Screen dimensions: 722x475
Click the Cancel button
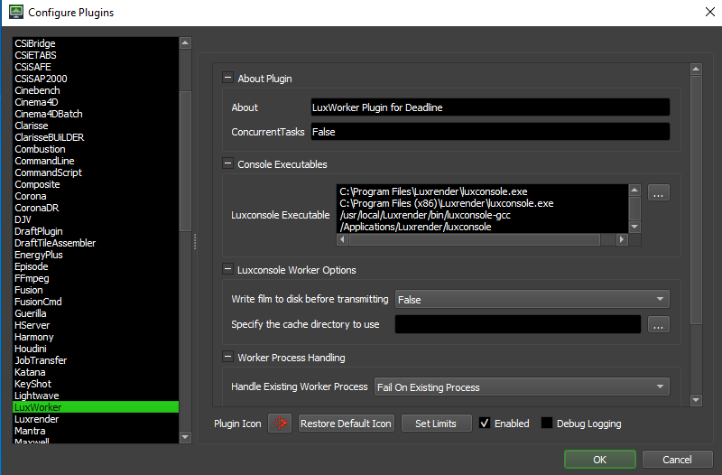[x=677, y=460]
